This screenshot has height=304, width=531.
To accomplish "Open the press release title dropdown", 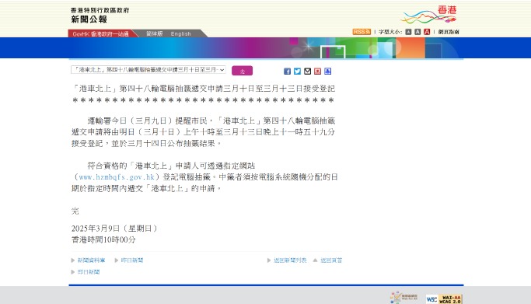I will pyautogui.click(x=148, y=70).
